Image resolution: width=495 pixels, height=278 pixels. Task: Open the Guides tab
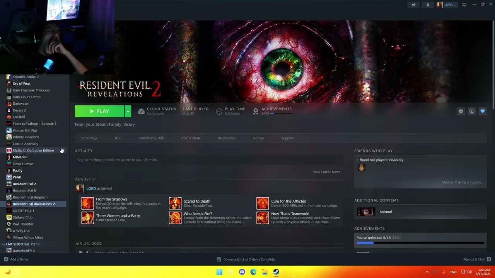[258, 138]
